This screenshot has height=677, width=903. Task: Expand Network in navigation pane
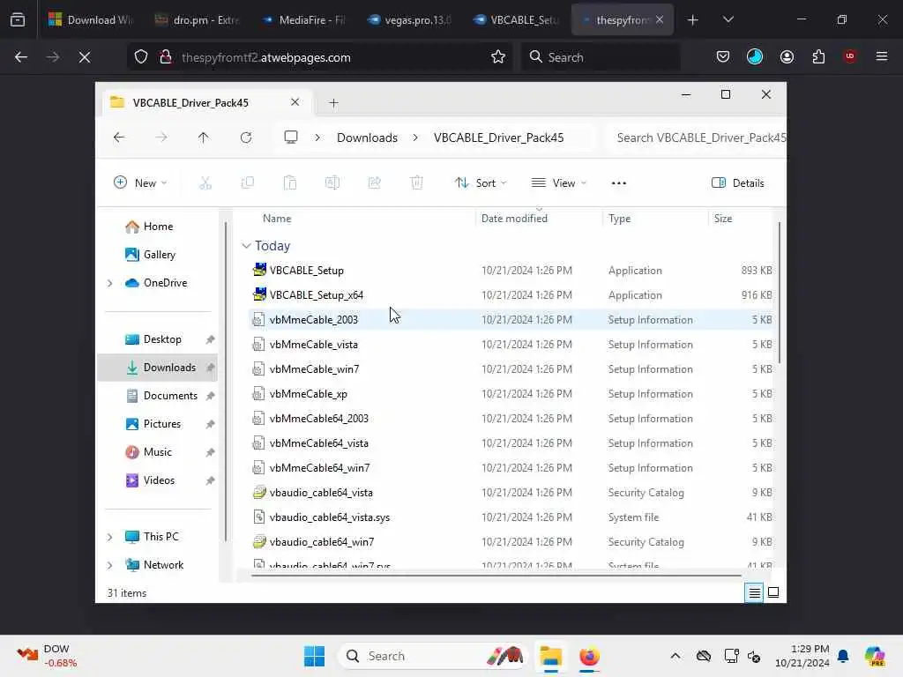(109, 565)
